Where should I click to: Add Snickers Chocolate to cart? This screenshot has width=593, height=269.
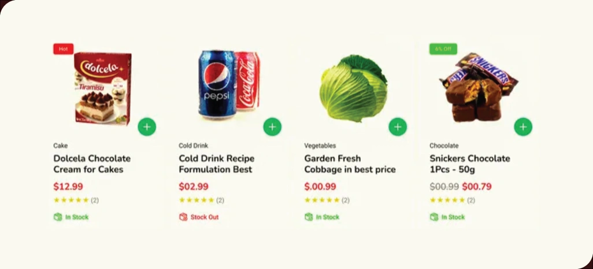coord(523,127)
